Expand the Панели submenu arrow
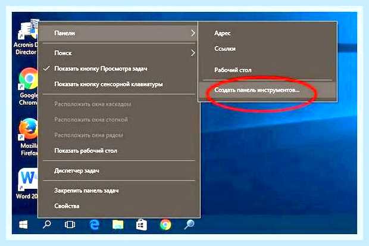369x246 pixels. coord(193,33)
